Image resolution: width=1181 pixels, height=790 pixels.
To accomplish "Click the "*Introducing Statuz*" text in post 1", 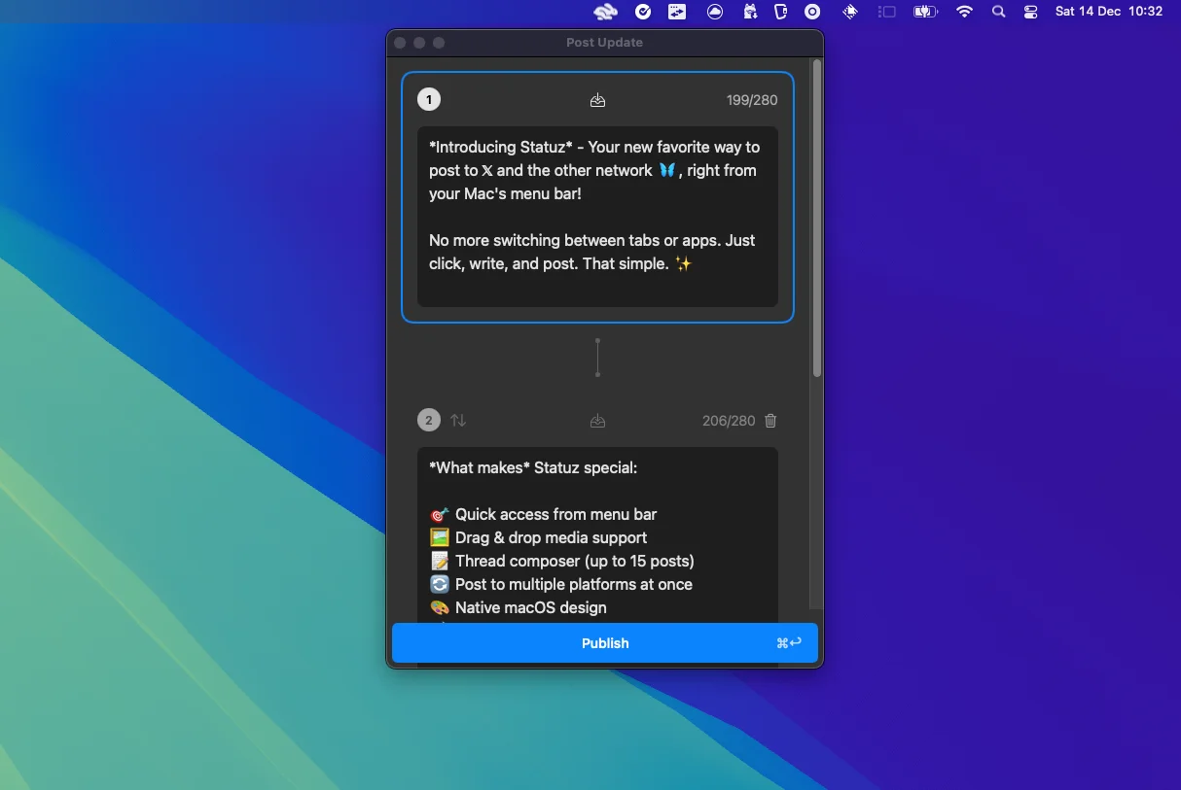I will 501,148.
